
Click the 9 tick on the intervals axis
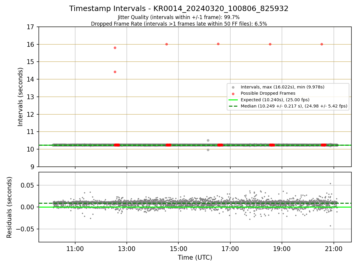33,167
